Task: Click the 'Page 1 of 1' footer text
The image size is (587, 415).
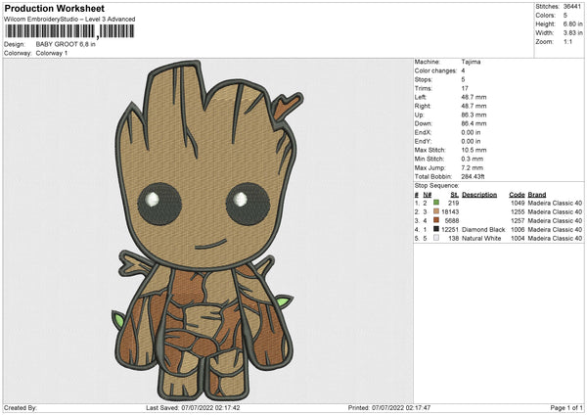Action: (x=566, y=407)
